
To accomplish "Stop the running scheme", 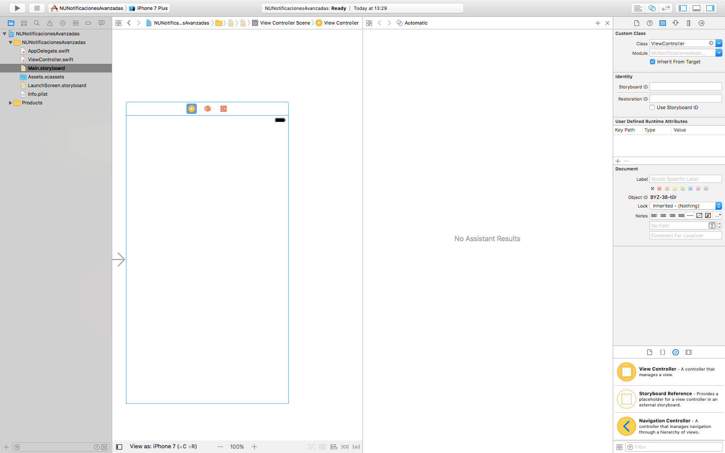I will coord(37,8).
